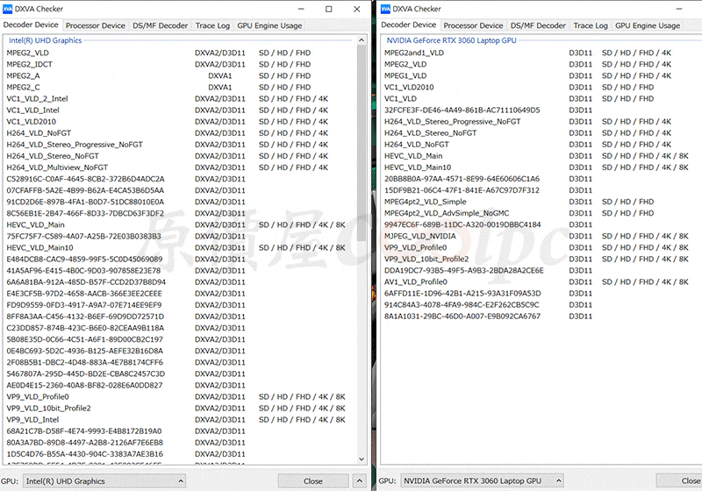Select H264_VLD_Multiview_NoFGT row
Screen dimensions: 702x491
180,167
